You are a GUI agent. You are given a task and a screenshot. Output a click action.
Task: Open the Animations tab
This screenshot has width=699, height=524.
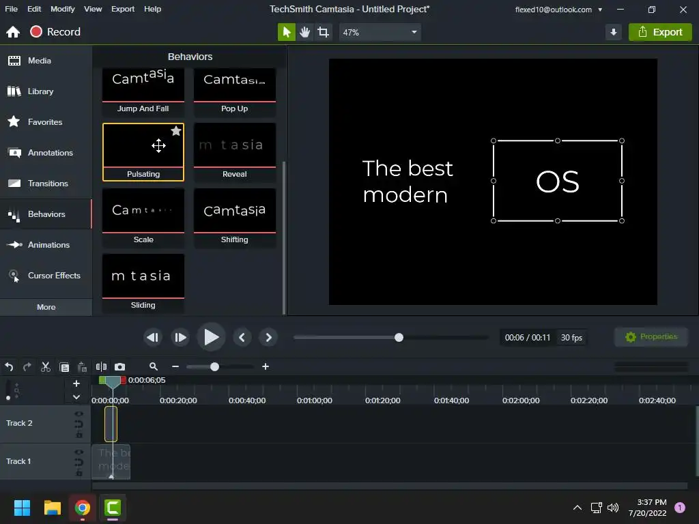coord(46,245)
